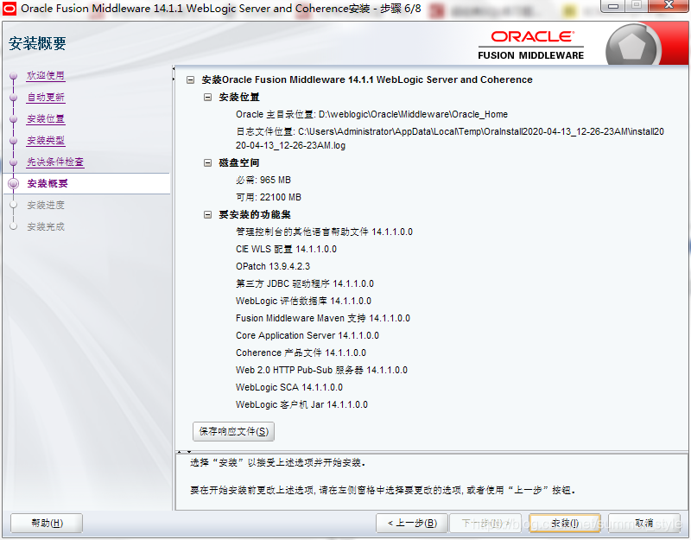Click the 安装进度 step circle icon
691x540 pixels.
(x=14, y=205)
